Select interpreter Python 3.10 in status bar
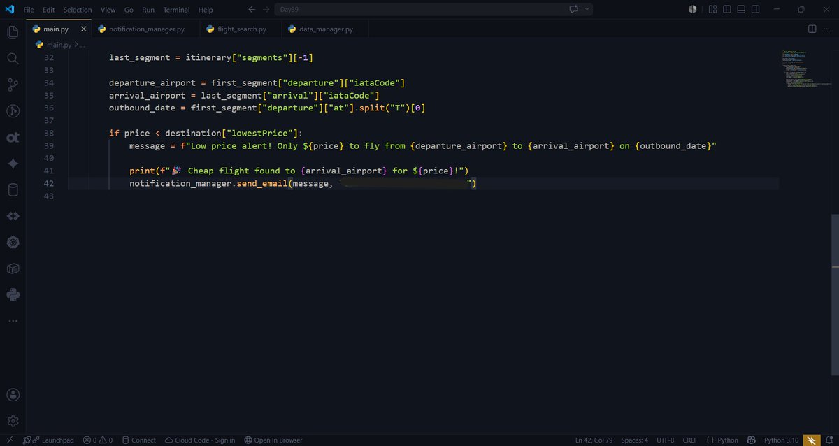 [780, 440]
